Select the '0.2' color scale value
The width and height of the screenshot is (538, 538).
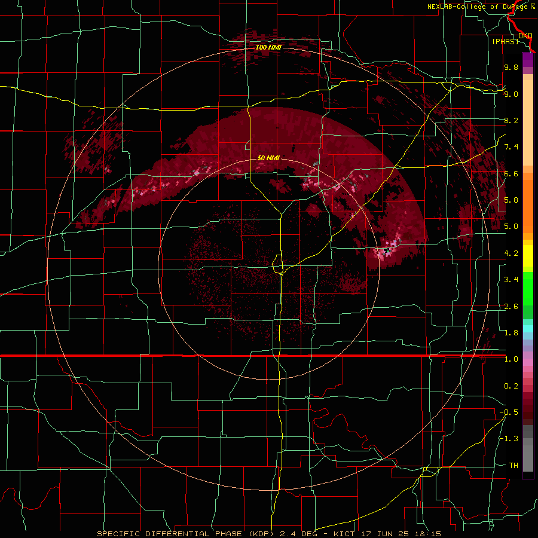pyautogui.click(x=511, y=386)
